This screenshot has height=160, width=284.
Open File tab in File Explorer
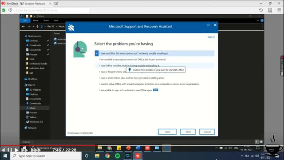pyautogui.click(x=25, y=20)
